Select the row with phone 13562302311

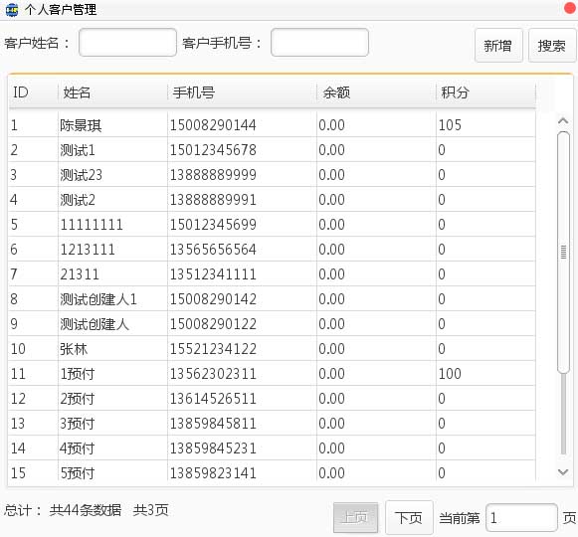(272, 373)
